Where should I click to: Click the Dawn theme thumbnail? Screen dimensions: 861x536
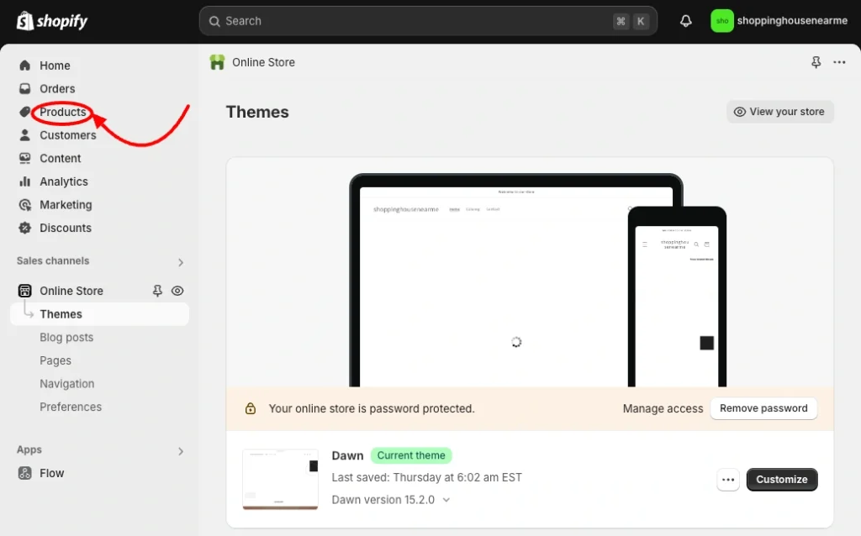[x=281, y=480]
